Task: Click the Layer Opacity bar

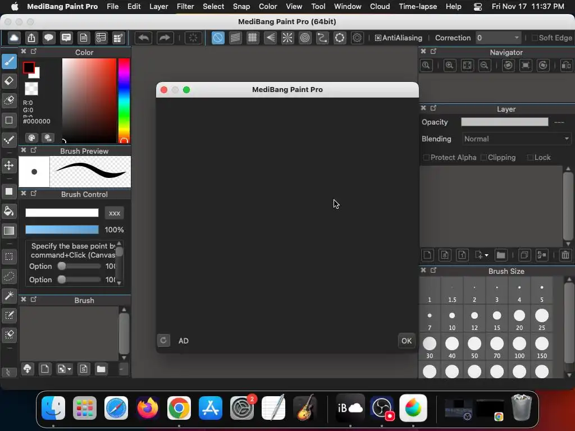Action: 505,122
